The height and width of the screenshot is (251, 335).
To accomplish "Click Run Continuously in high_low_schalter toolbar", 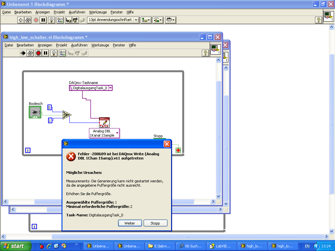I will tap(30, 53).
